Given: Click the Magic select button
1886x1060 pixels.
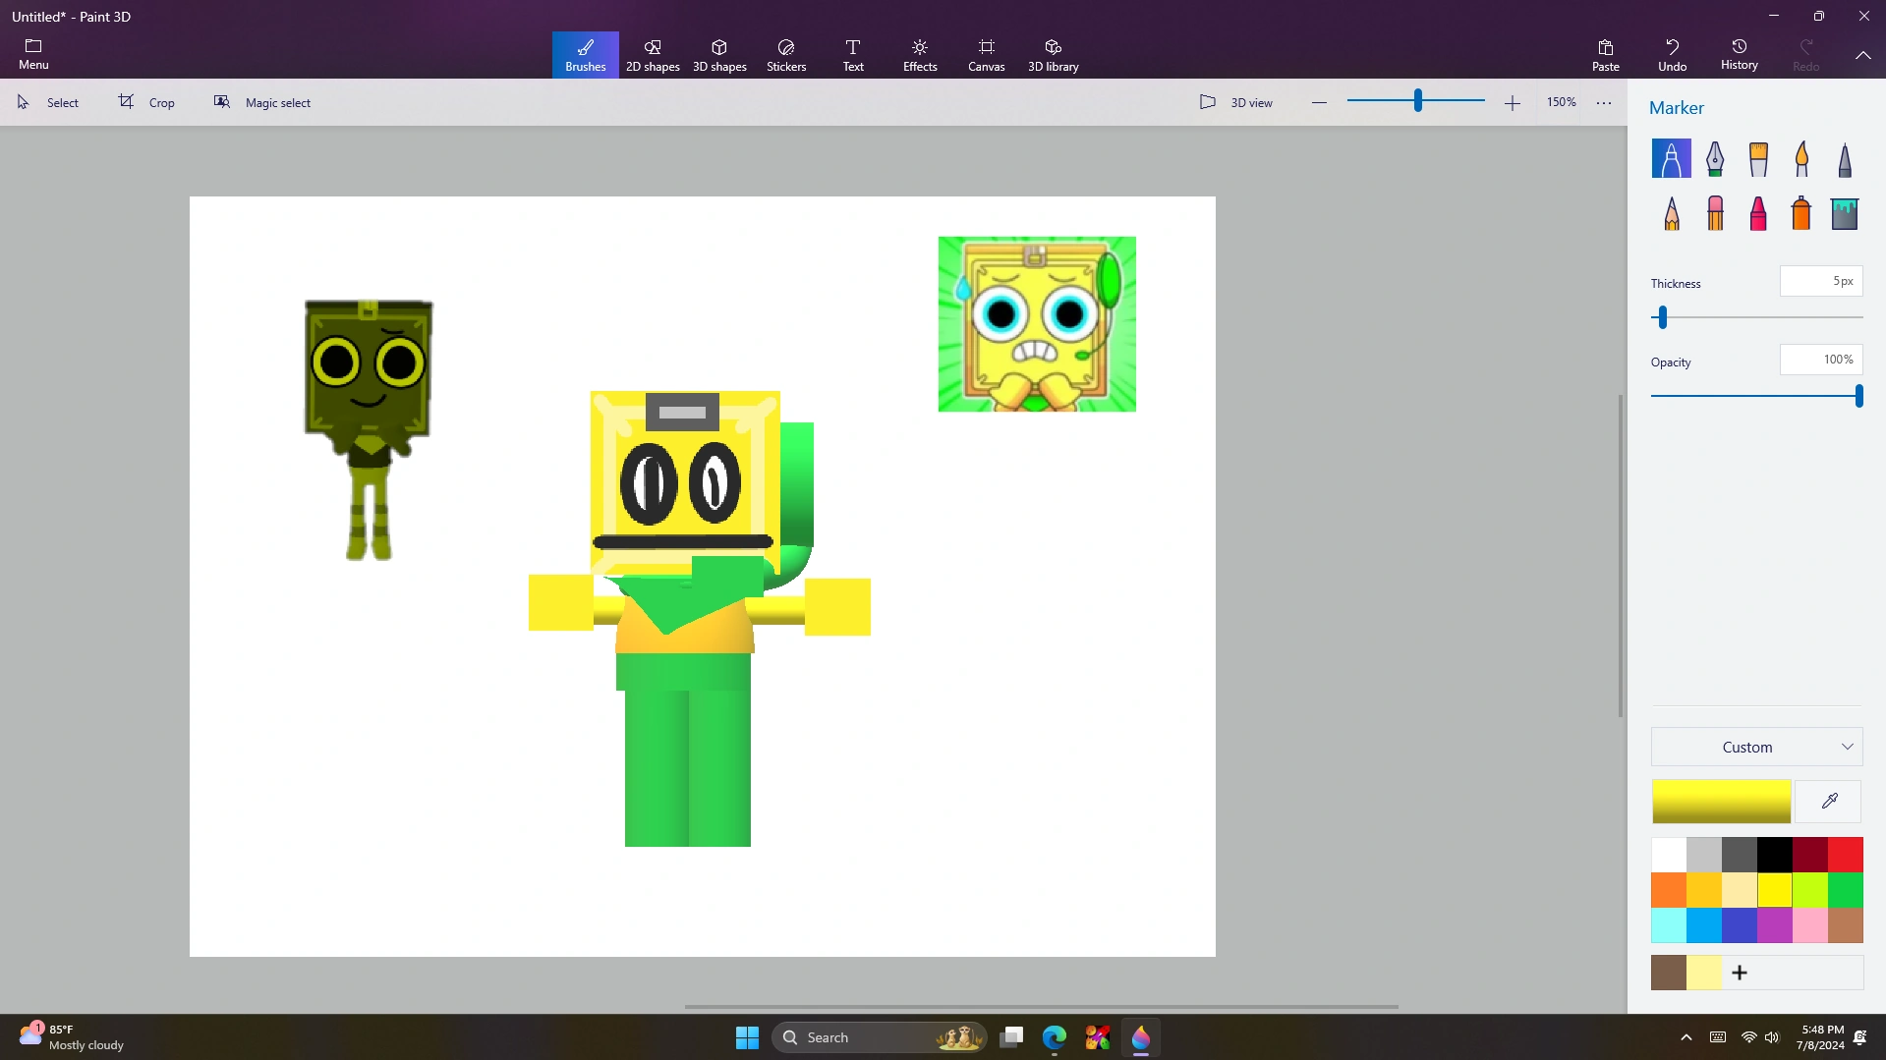Looking at the screenshot, I should coord(262,102).
